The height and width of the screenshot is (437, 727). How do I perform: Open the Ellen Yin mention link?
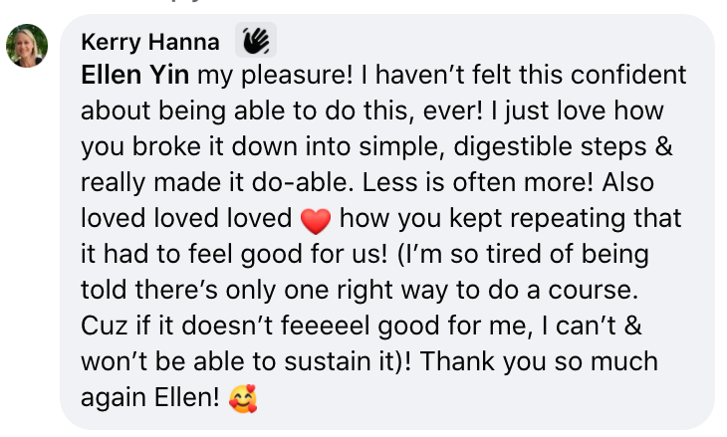[x=135, y=74]
